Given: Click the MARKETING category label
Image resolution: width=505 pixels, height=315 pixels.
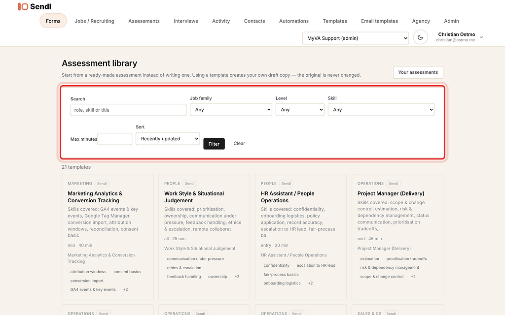Looking at the screenshot, I should coord(80,184).
